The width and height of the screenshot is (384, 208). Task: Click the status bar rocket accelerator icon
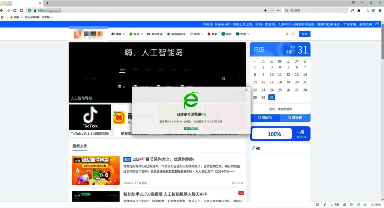325,205
